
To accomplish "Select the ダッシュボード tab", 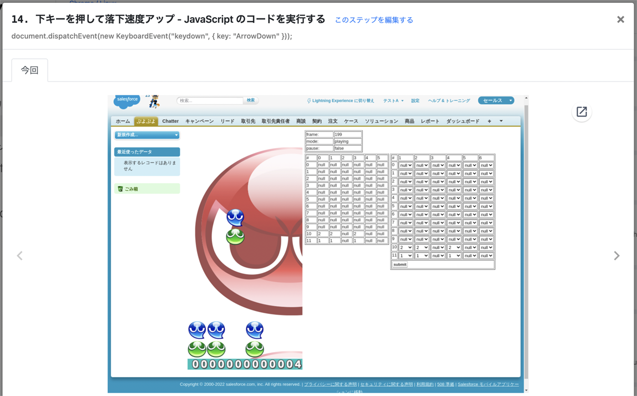I will (x=463, y=121).
